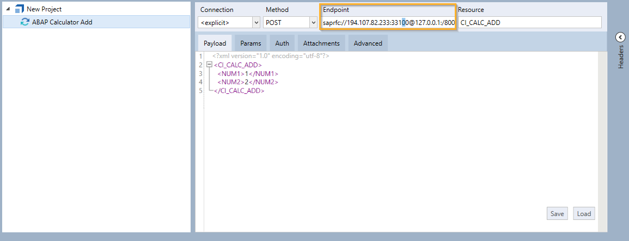Switch to the Payload tab
This screenshot has width=629, height=241.
click(215, 43)
